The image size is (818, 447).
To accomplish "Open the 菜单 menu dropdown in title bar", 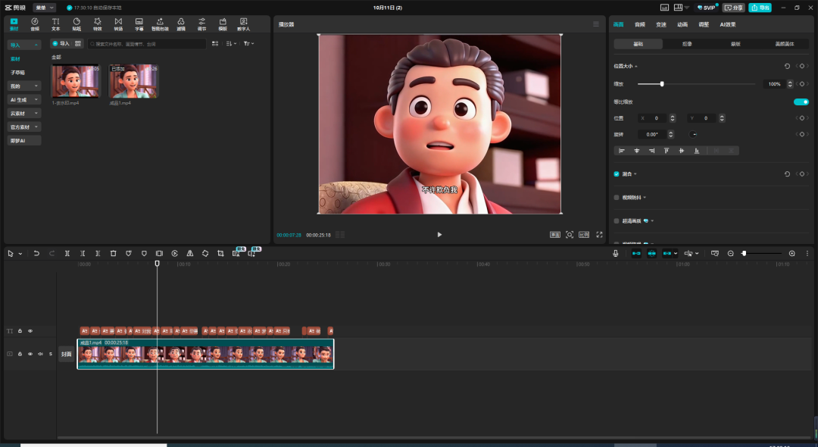I will coord(45,8).
